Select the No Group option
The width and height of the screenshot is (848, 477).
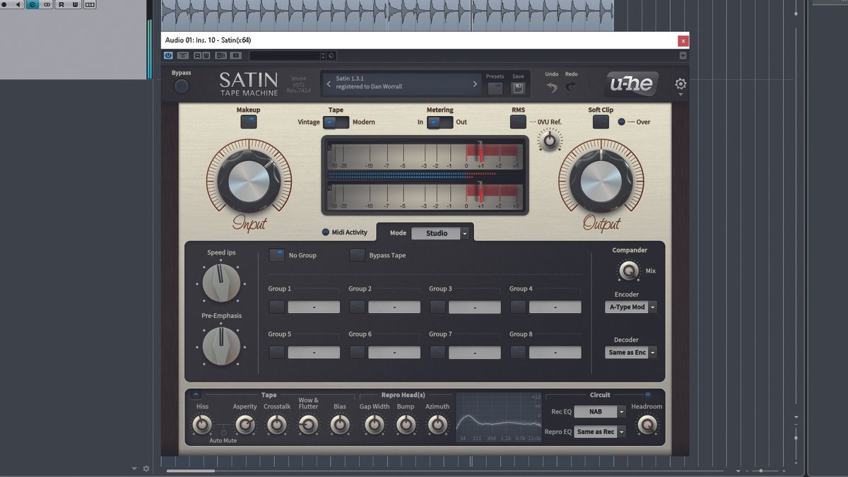[276, 255]
